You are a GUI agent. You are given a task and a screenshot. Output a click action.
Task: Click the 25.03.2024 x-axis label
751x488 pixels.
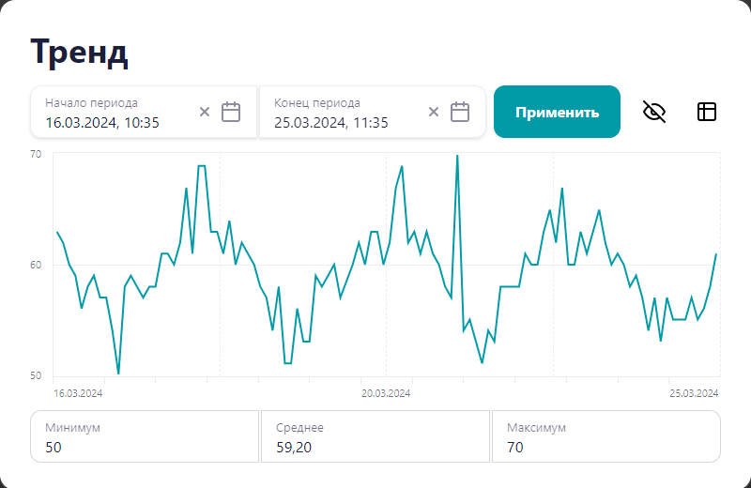tap(694, 393)
